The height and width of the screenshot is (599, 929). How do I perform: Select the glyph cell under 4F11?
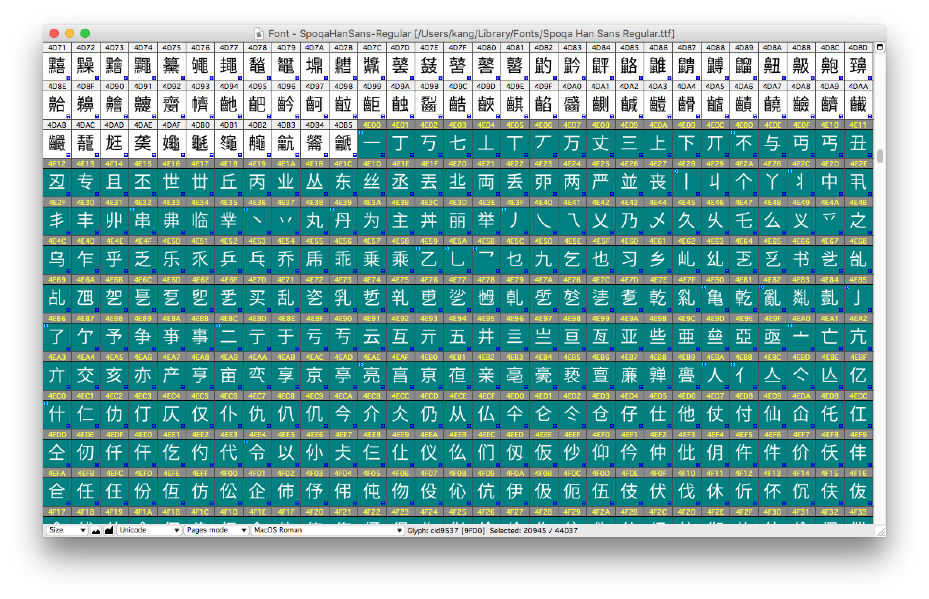(715, 491)
